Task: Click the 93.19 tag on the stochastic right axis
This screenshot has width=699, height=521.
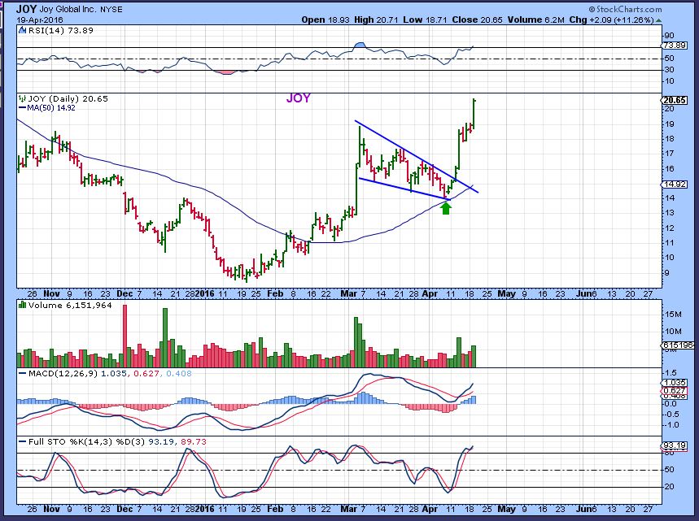Action: [675, 445]
